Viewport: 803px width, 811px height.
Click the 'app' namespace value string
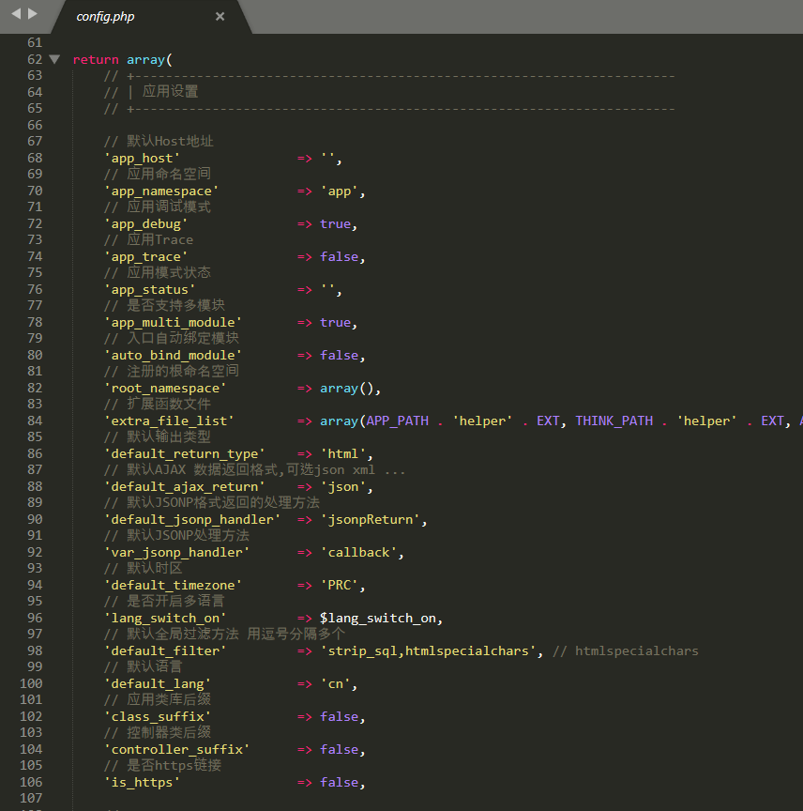[340, 191]
